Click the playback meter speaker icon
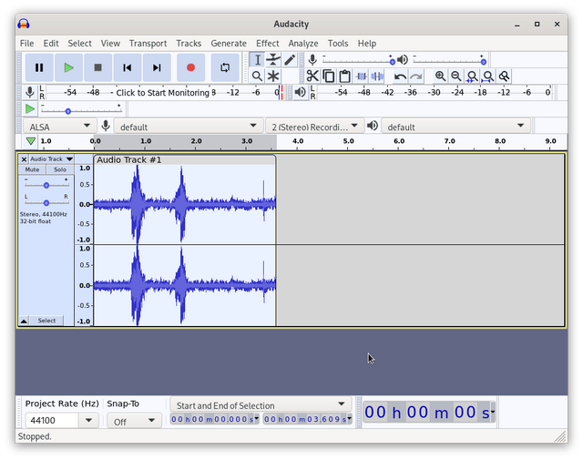 300,92
